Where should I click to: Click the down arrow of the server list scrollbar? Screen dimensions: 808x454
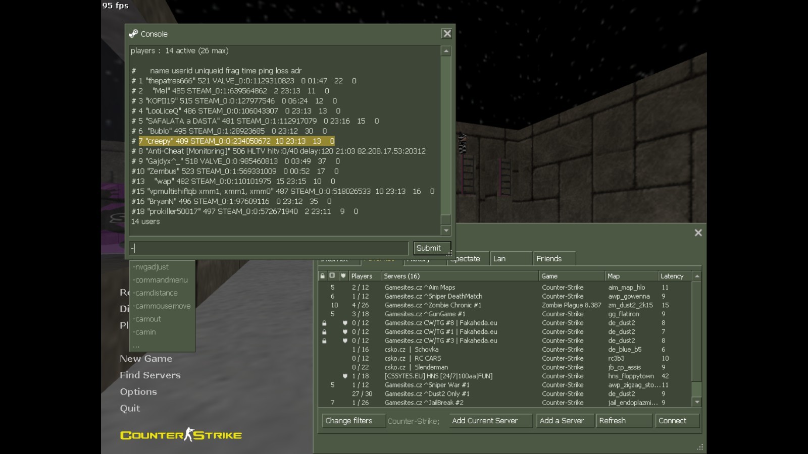tap(697, 402)
